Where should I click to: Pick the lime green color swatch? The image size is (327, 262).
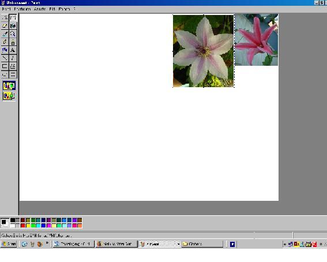pos(33,226)
